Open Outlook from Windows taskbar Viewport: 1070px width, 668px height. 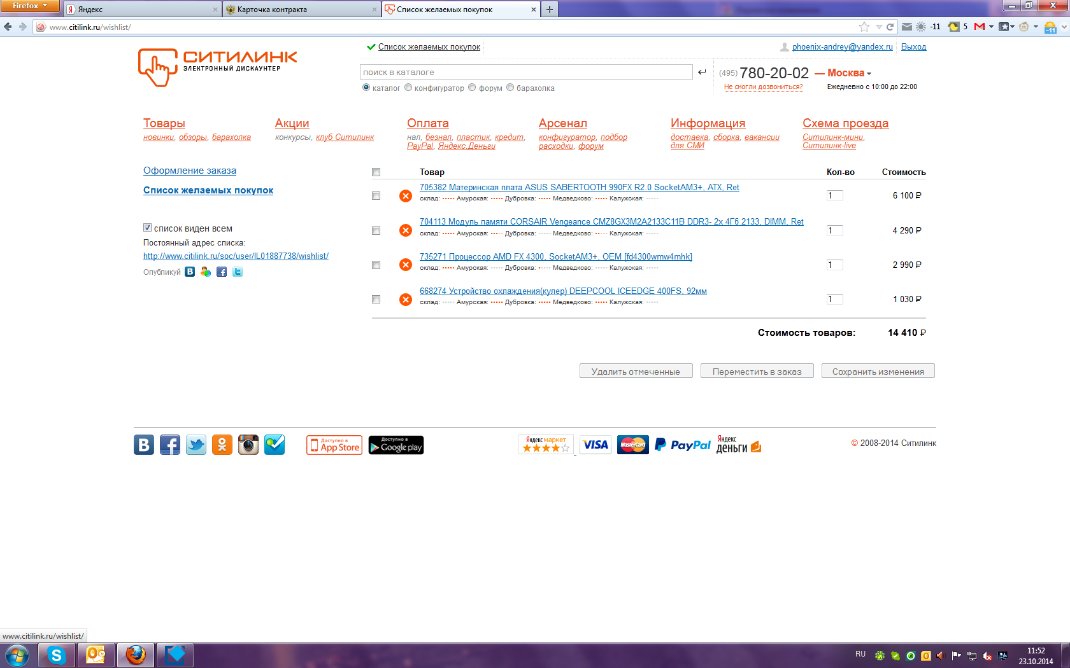(x=96, y=655)
